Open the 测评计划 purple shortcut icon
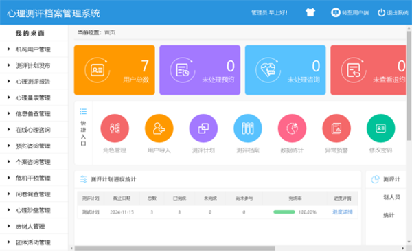 [x=203, y=128]
